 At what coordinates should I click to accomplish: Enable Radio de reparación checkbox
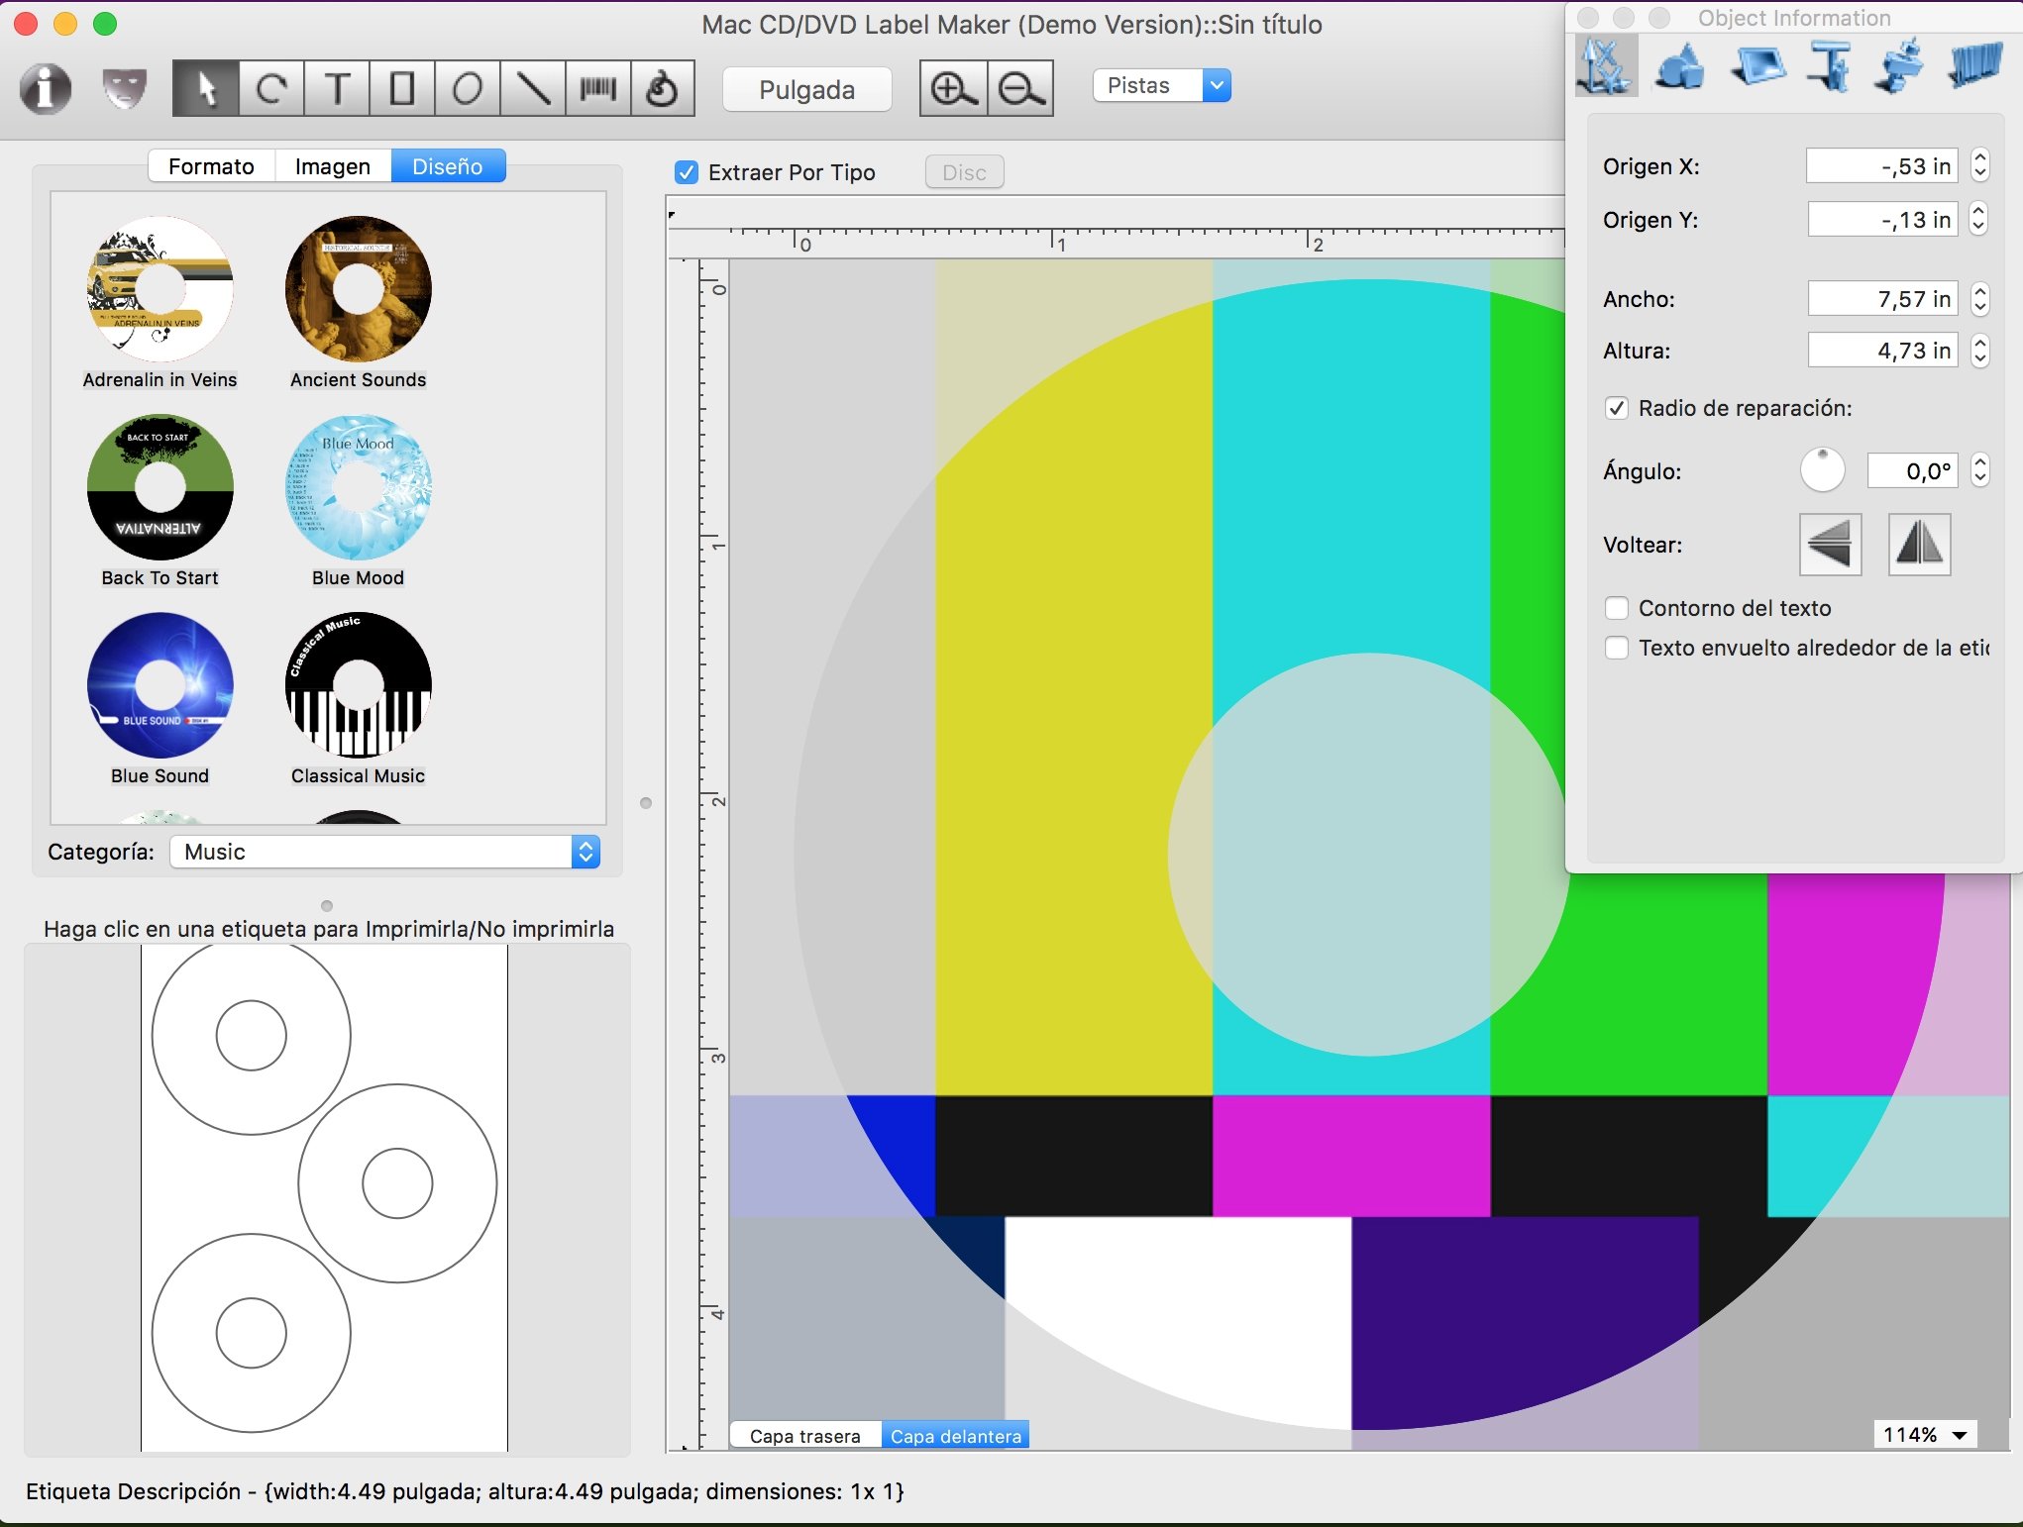point(1617,407)
